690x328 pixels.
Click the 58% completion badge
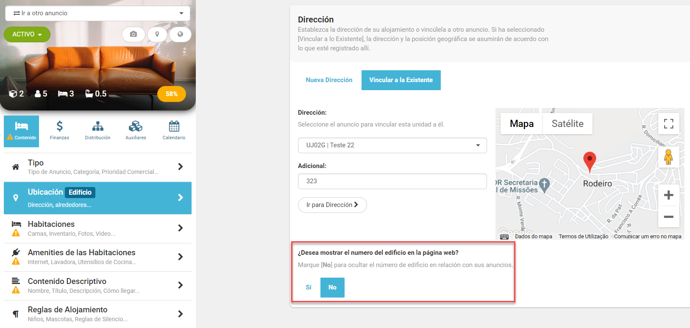tap(171, 94)
